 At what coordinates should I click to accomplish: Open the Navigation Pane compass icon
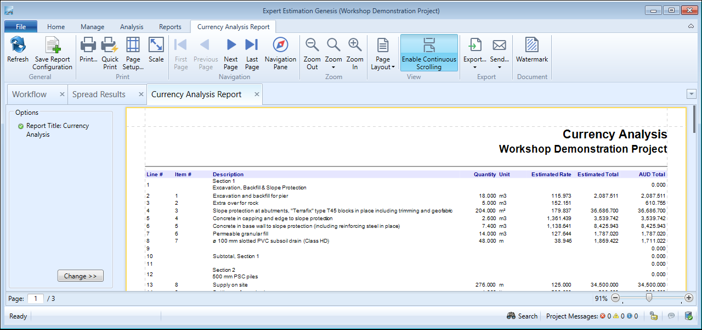[280, 46]
